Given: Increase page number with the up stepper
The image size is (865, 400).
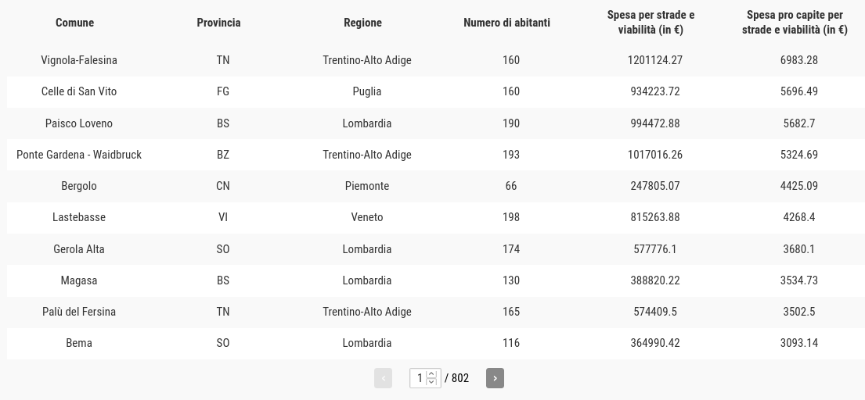Looking at the screenshot, I should tap(431, 374).
